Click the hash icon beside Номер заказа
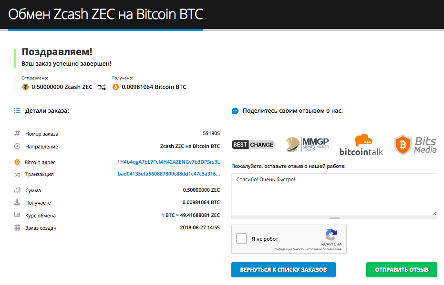 (17, 133)
